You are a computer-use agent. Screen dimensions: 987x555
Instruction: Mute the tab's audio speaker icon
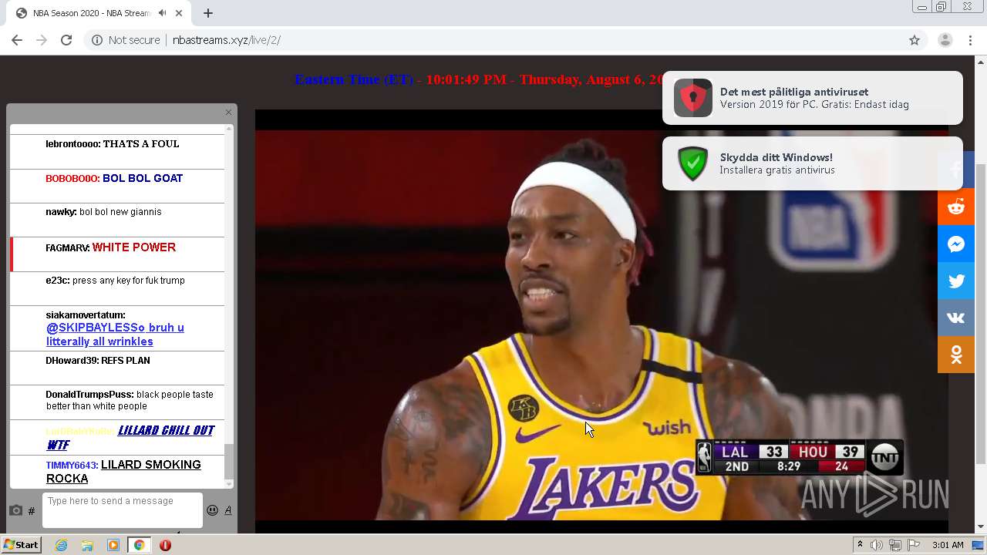point(162,13)
